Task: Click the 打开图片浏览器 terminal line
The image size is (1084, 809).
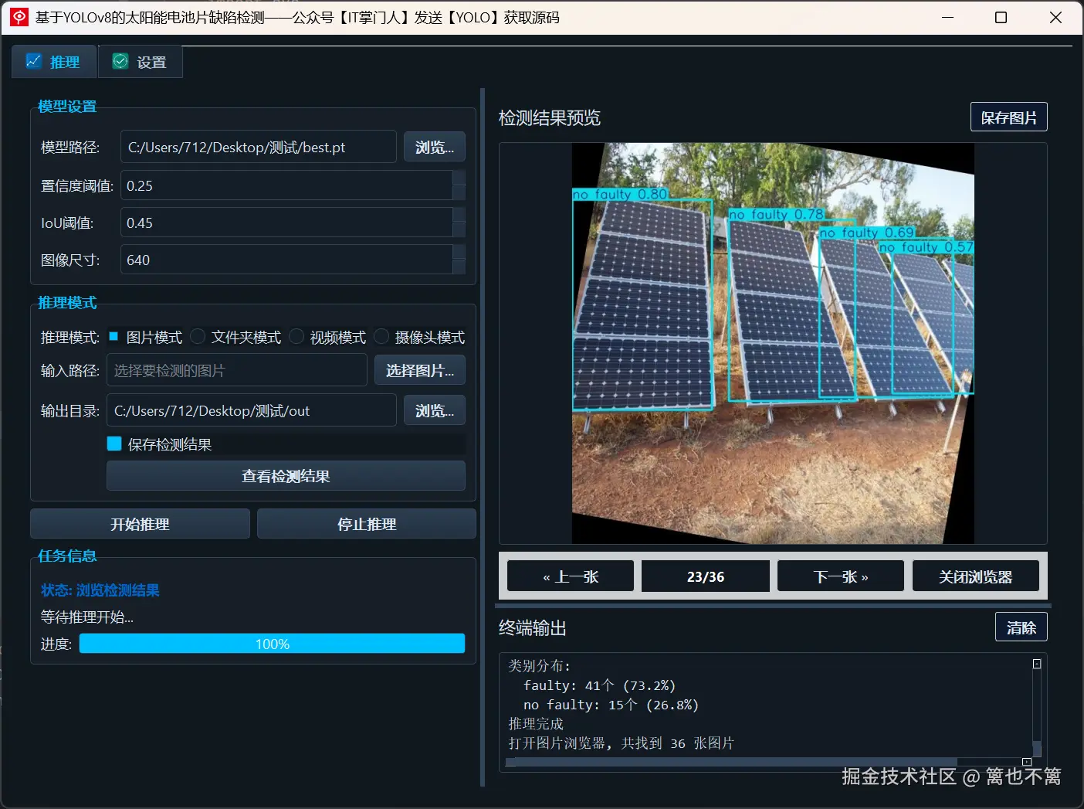Action: 622,743
